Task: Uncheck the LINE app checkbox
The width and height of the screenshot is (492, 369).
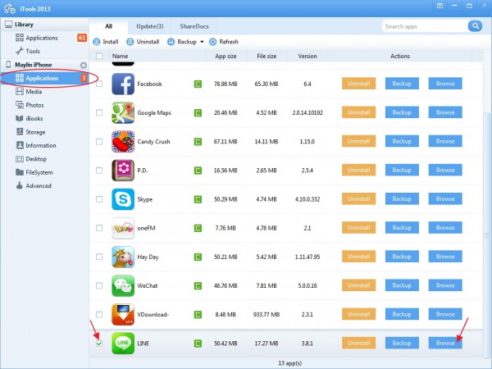Action: pyautogui.click(x=99, y=343)
